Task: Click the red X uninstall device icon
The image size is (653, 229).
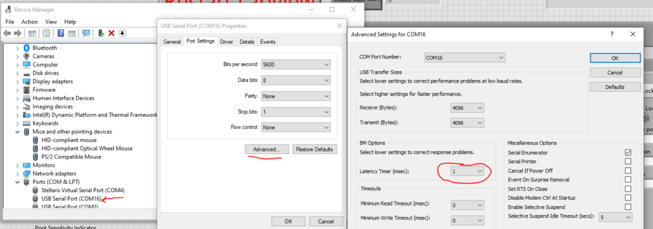Action: tap(111, 33)
